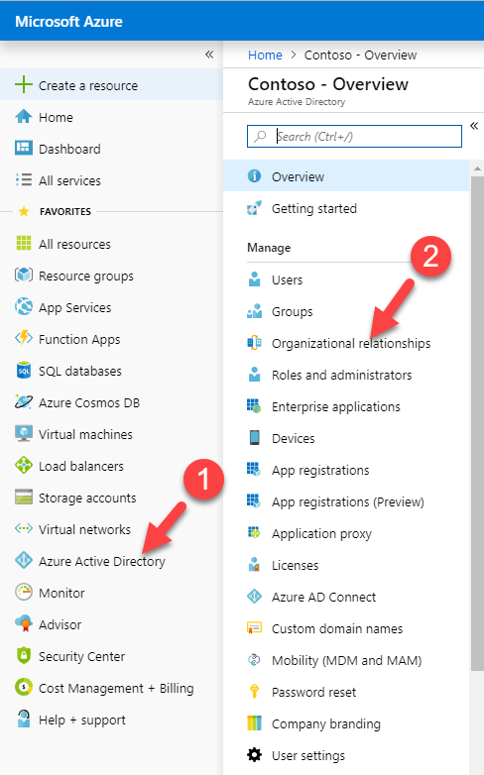This screenshot has height=775, width=484.
Task: Click the Organizational relationships icon
Action: coord(254,343)
